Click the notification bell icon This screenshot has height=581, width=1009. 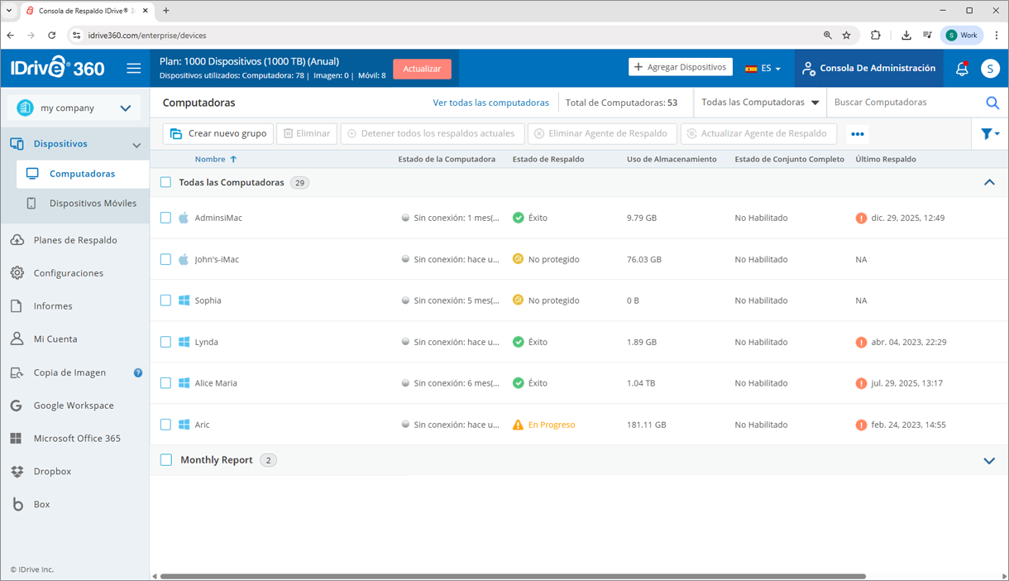pyautogui.click(x=962, y=69)
